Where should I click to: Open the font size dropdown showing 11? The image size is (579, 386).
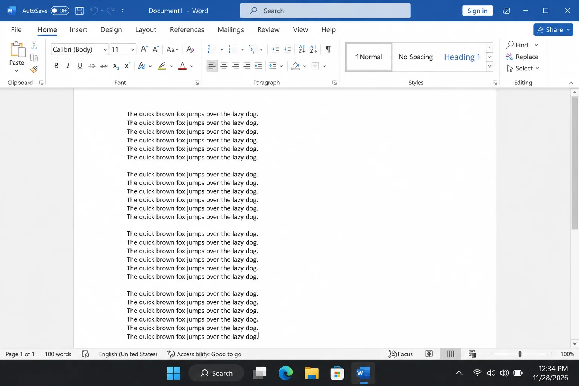point(133,49)
